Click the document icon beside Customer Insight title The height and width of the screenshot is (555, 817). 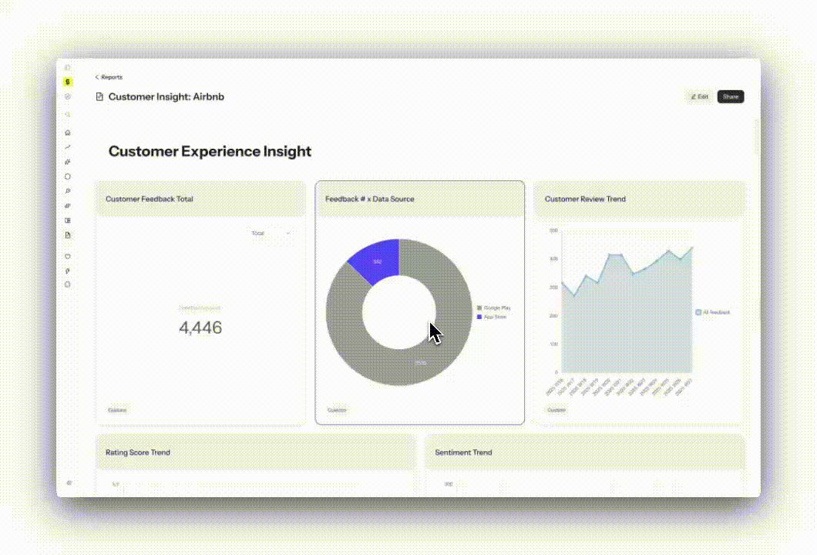pos(99,96)
